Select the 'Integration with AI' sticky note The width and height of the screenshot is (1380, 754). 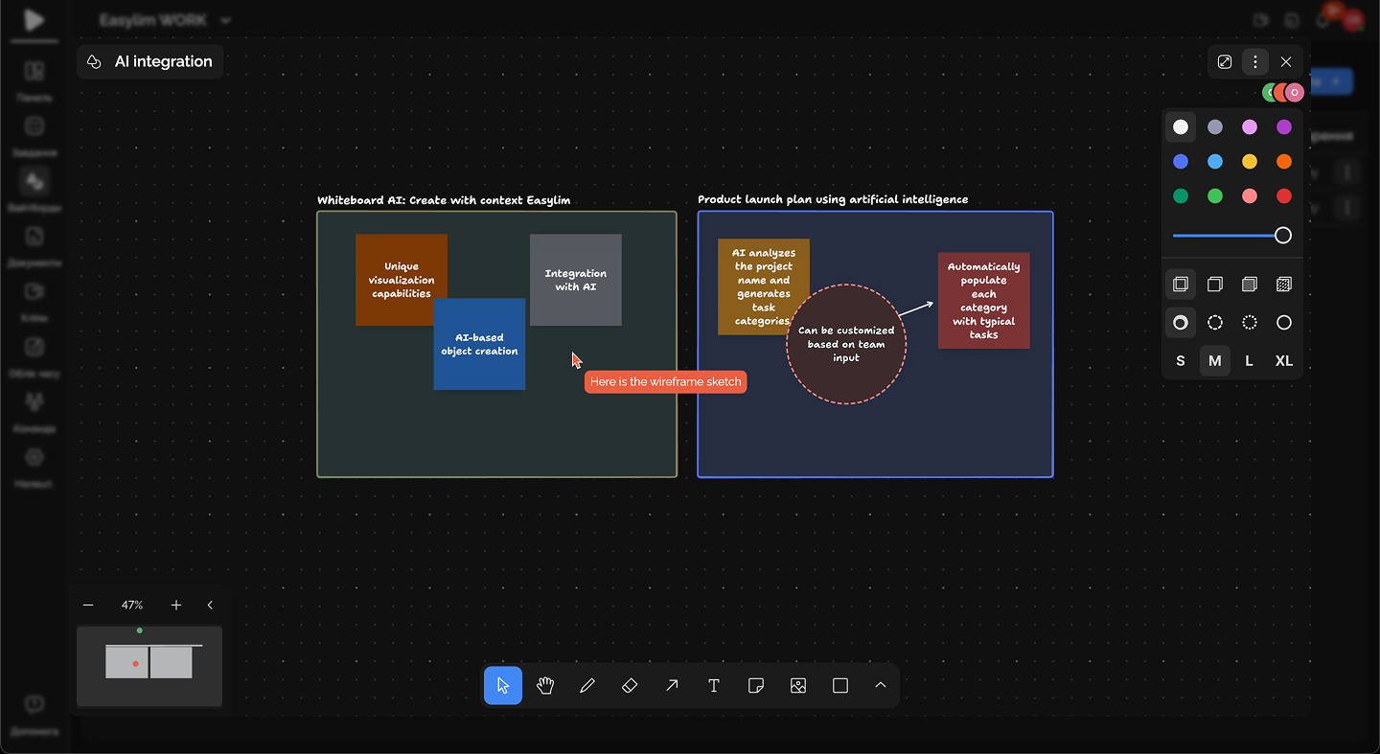(x=576, y=280)
